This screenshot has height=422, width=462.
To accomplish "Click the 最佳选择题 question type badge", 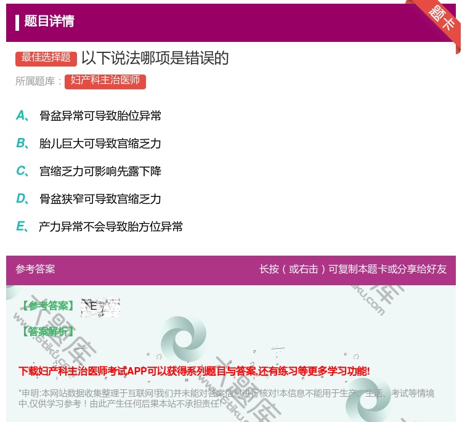I will pos(46,58).
